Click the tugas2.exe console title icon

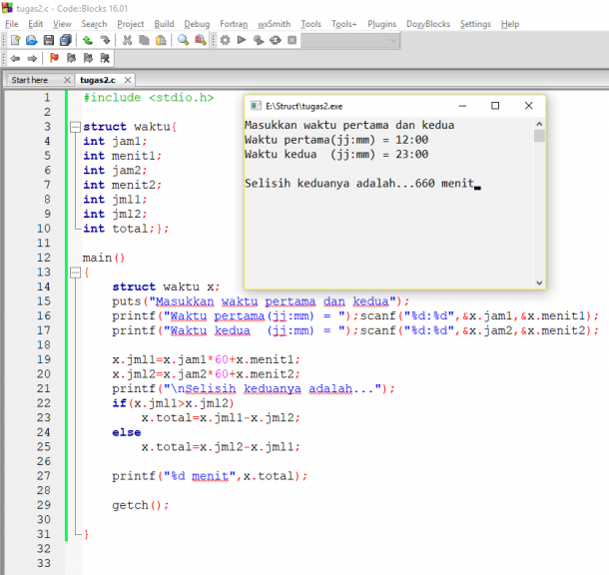pyautogui.click(x=256, y=106)
